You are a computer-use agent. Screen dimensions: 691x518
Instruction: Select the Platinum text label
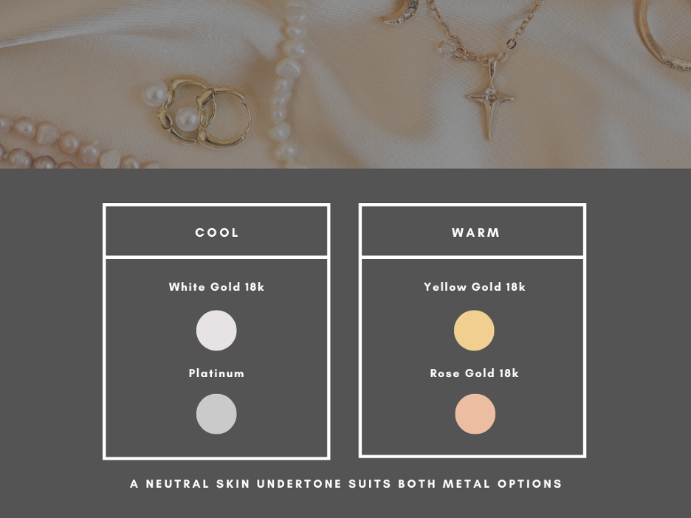pos(216,373)
